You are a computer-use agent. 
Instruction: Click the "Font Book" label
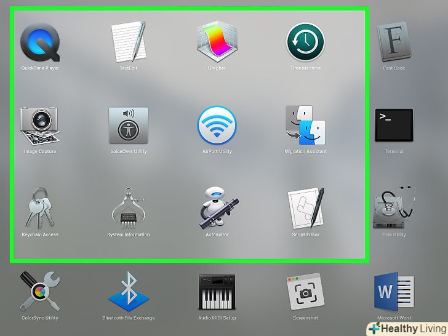tap(394, 68)
